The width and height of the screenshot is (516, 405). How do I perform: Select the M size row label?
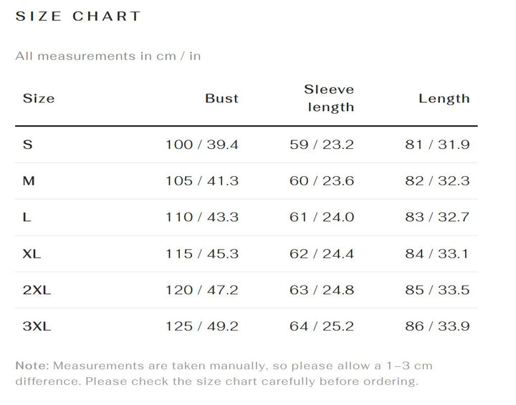click(29, 180)
